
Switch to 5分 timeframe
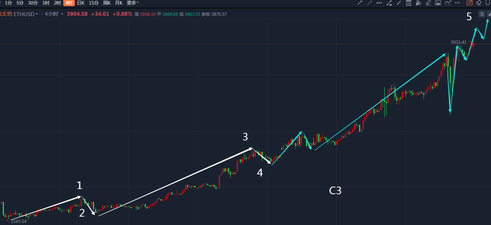20,3
